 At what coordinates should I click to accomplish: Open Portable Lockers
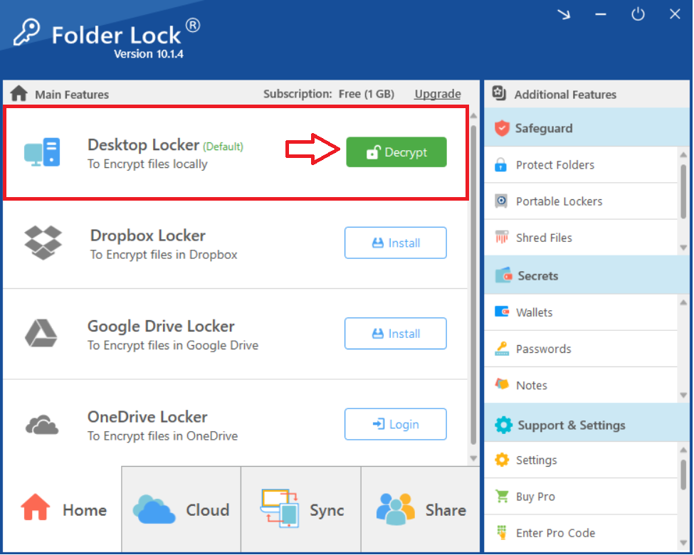pos(581,201)
